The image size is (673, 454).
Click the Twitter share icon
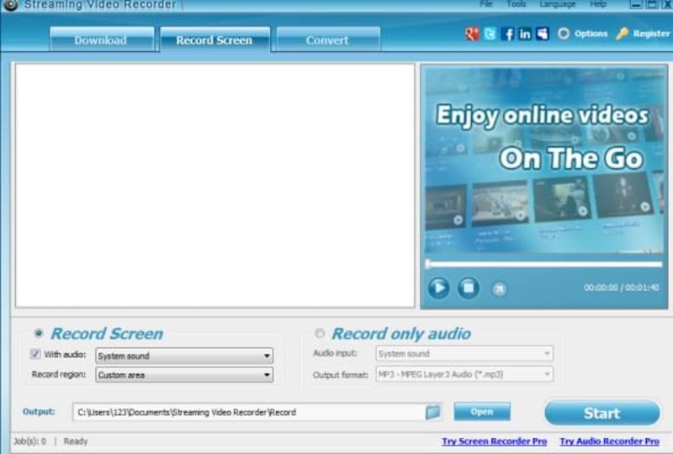[x=490, y=34]
